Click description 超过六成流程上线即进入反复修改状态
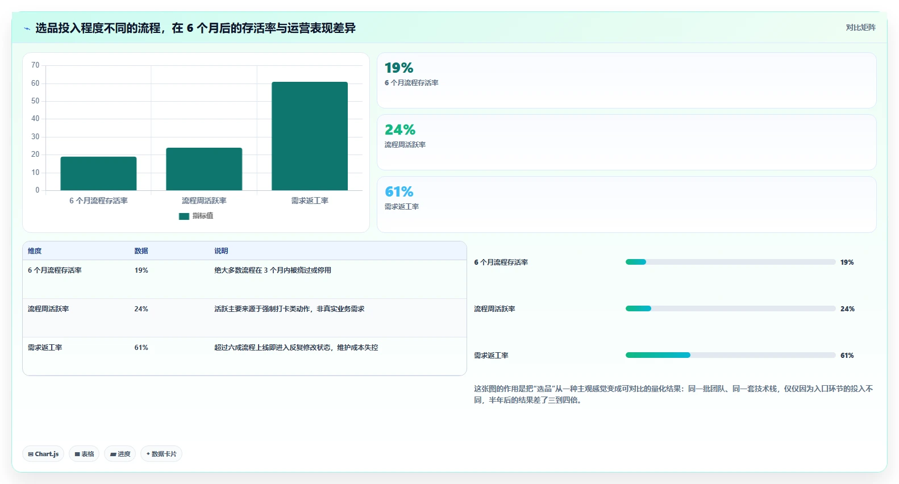Screen dimensions: 899x484 296,348
